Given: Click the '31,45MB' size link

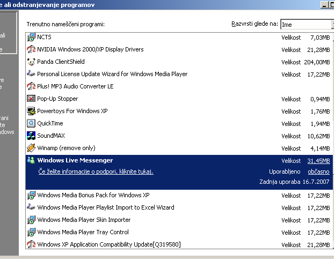Looking at the screenshot, I should (318, 161).
